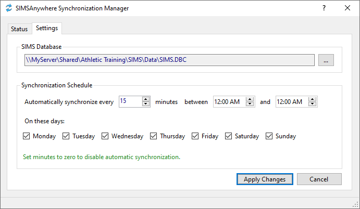Viewport: 360px width, 209px height.
Task: Disable syncing on Saturday
Action: coord(228,136)
